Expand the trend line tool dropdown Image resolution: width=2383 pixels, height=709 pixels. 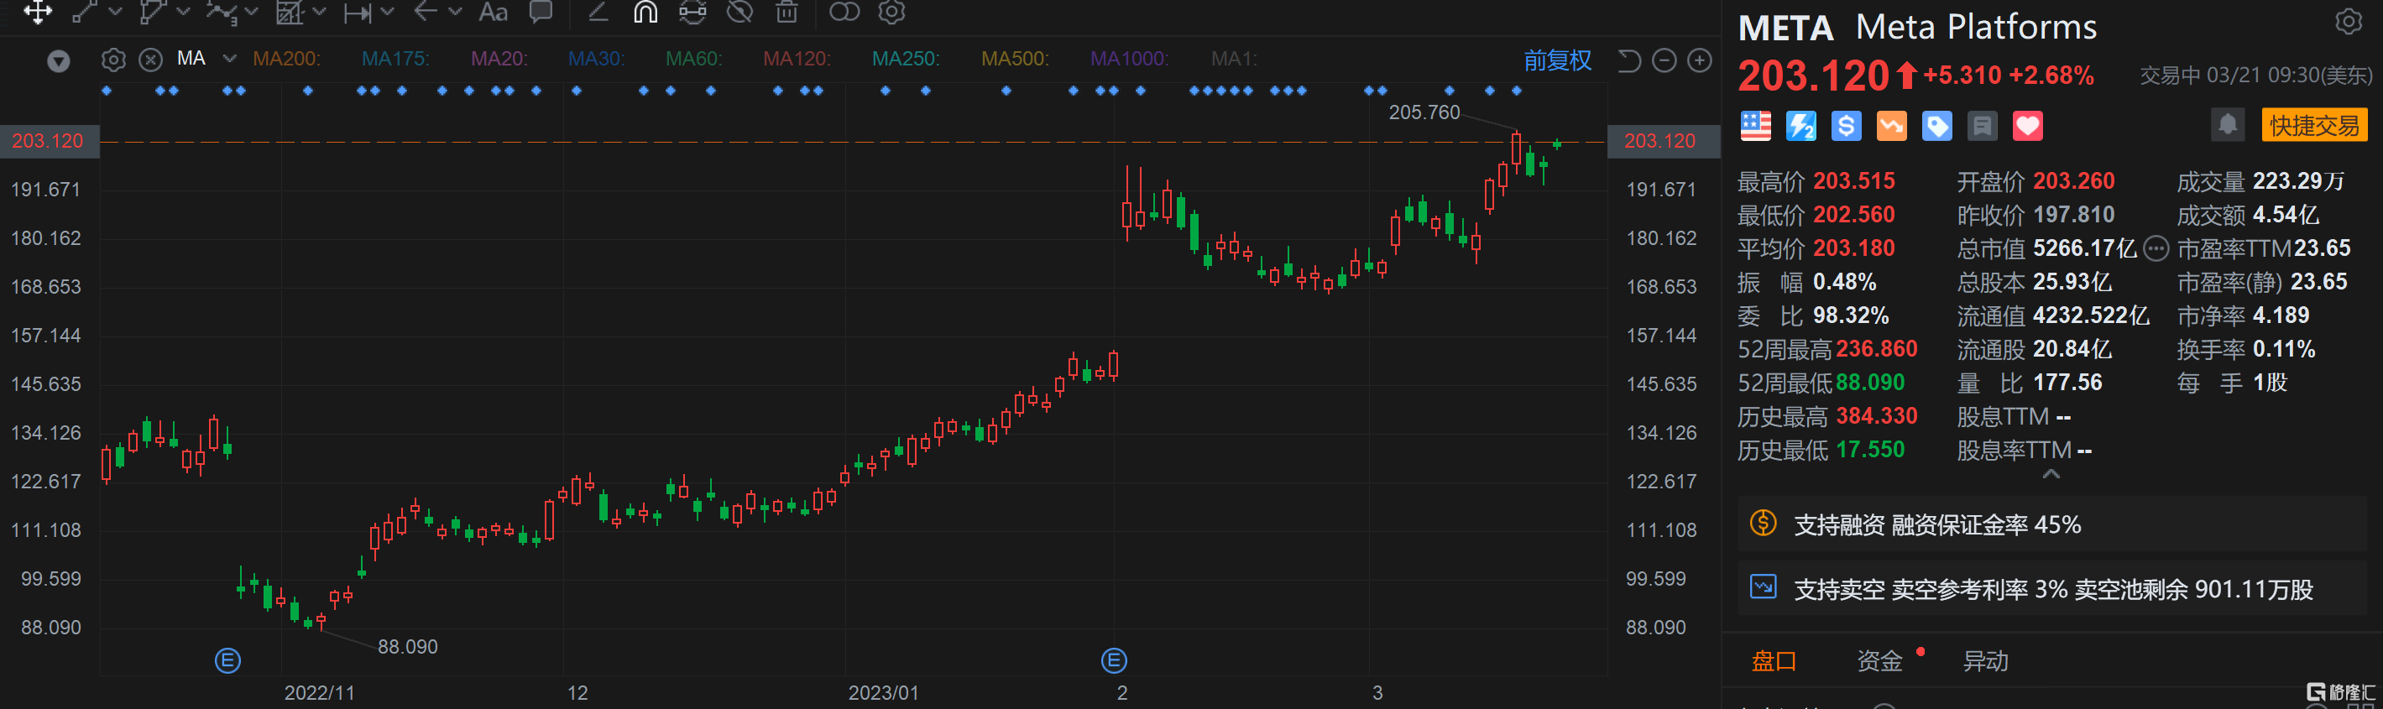click(x=116, y=12)
